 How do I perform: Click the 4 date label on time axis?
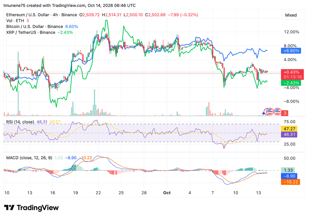point(190,193)
